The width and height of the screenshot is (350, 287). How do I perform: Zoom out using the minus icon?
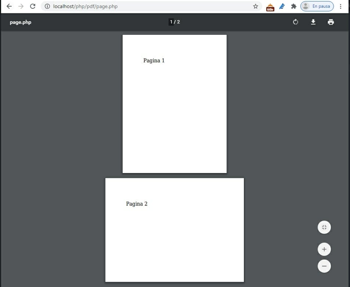click(324, 266)
